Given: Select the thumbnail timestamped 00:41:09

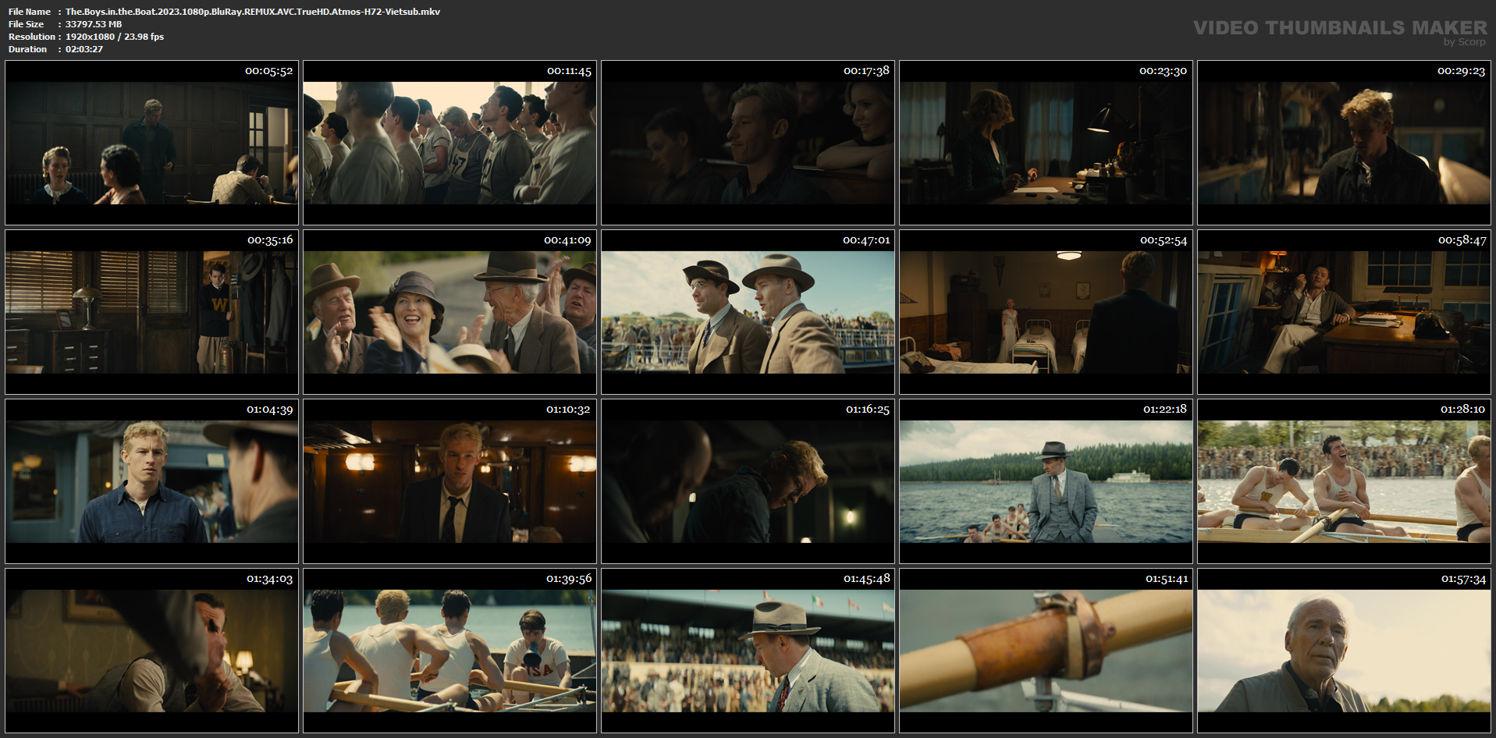Looking at the screenshot, I should (450, 312).
